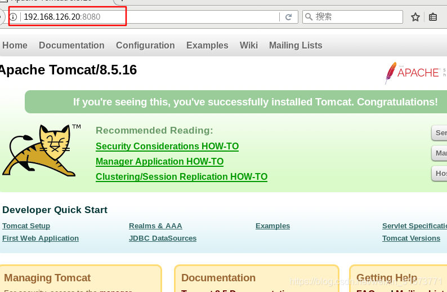Open Manager Application HOW-TO link
Image resolution: width=447 pixels, height=292 pixels.
(x=160, y=162)
